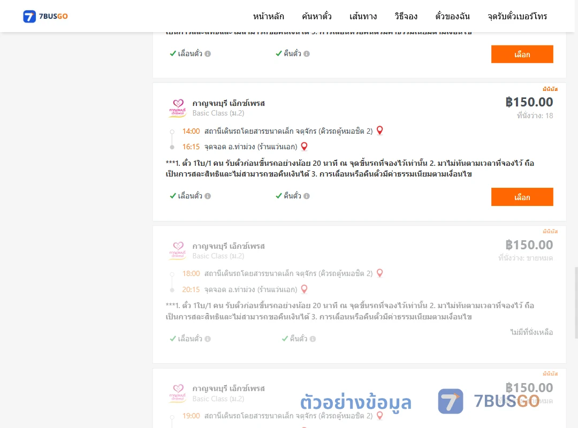Open map pin for 19:00 departure station
The height and width of the screenshot is (428, 578).
(379, 416)
